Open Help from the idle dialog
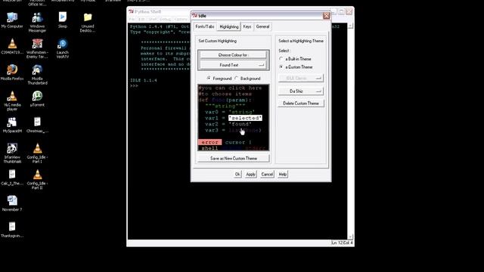Image resolution: width=484 pixels, height=272 pixels. pyautogui.click(x=282, y=175)
